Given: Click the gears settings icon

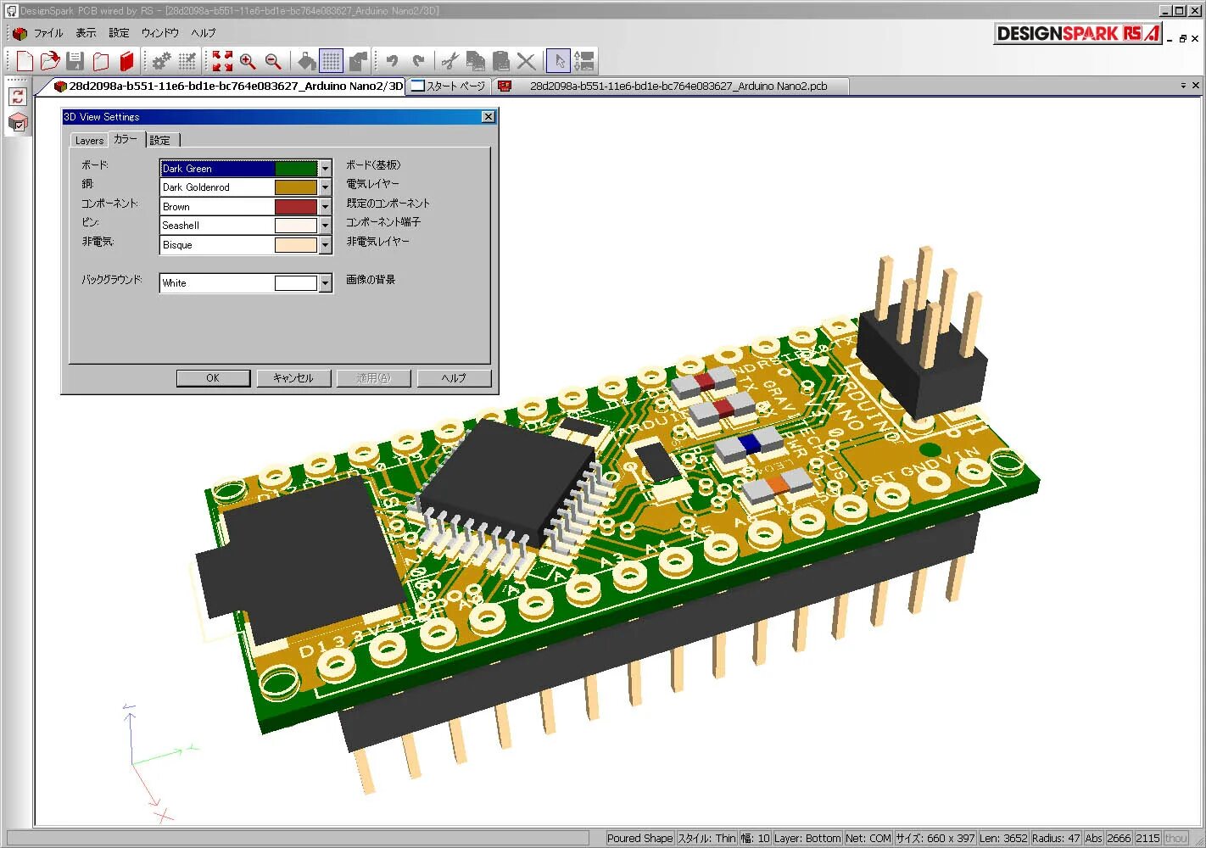Looking at the screenshot, I should tap(162, 61).
